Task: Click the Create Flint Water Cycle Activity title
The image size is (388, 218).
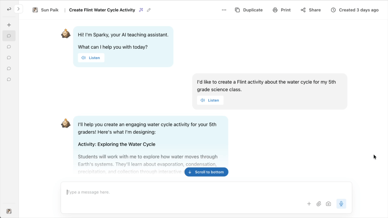Action: (x=102, y=10)
